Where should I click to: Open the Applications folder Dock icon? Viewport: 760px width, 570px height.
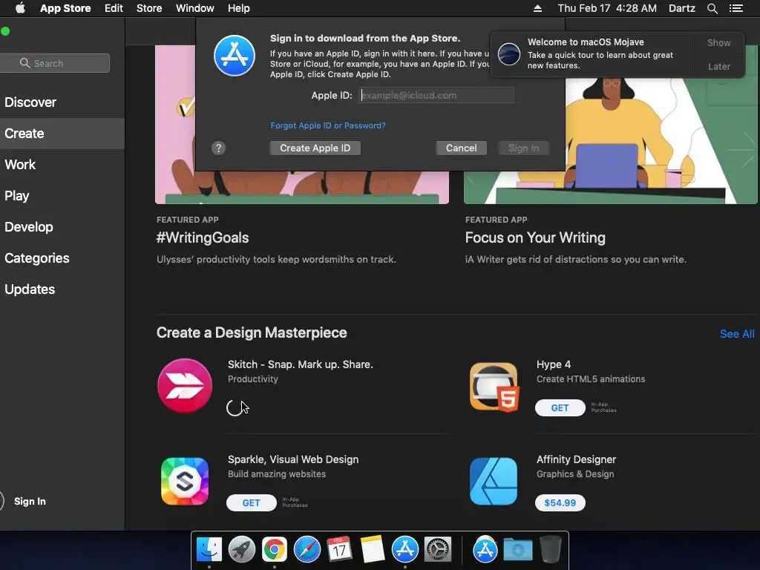485,550
